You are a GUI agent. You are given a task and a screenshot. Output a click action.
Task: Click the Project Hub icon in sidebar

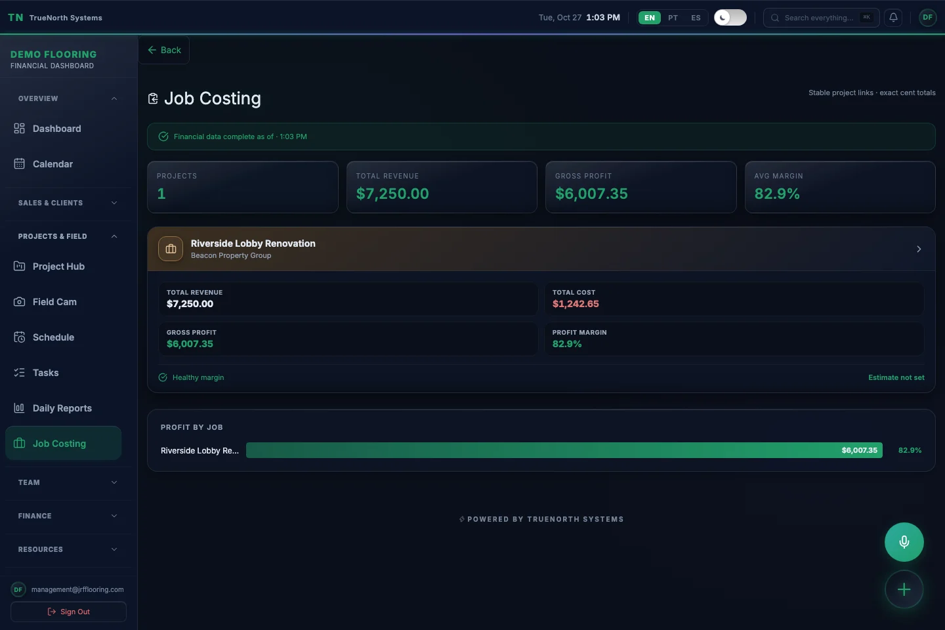(19, 266)
